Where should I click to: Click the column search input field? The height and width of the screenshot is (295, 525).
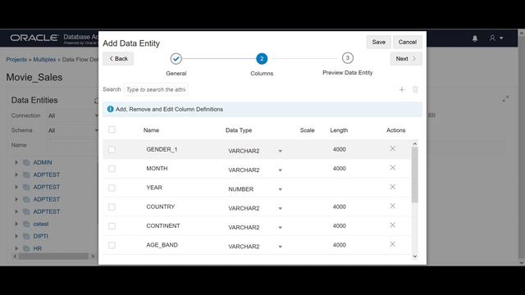(156, 89)
